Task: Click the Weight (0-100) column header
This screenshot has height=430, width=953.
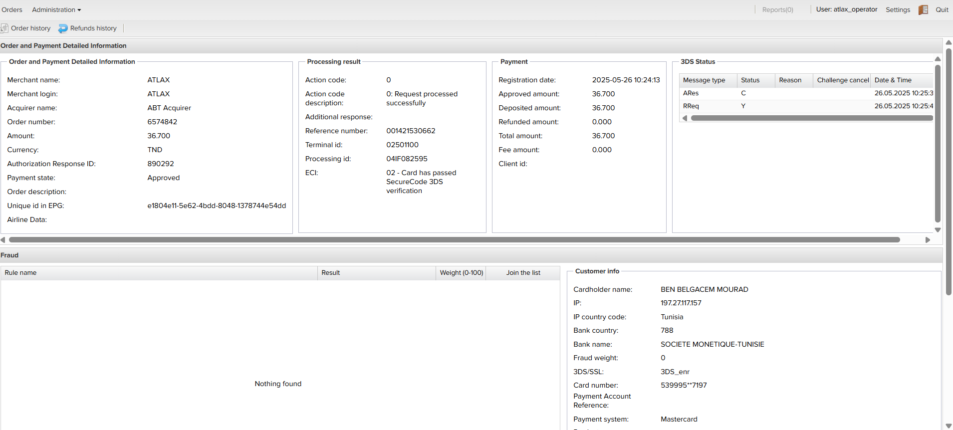Action: (x=461, y=273)
